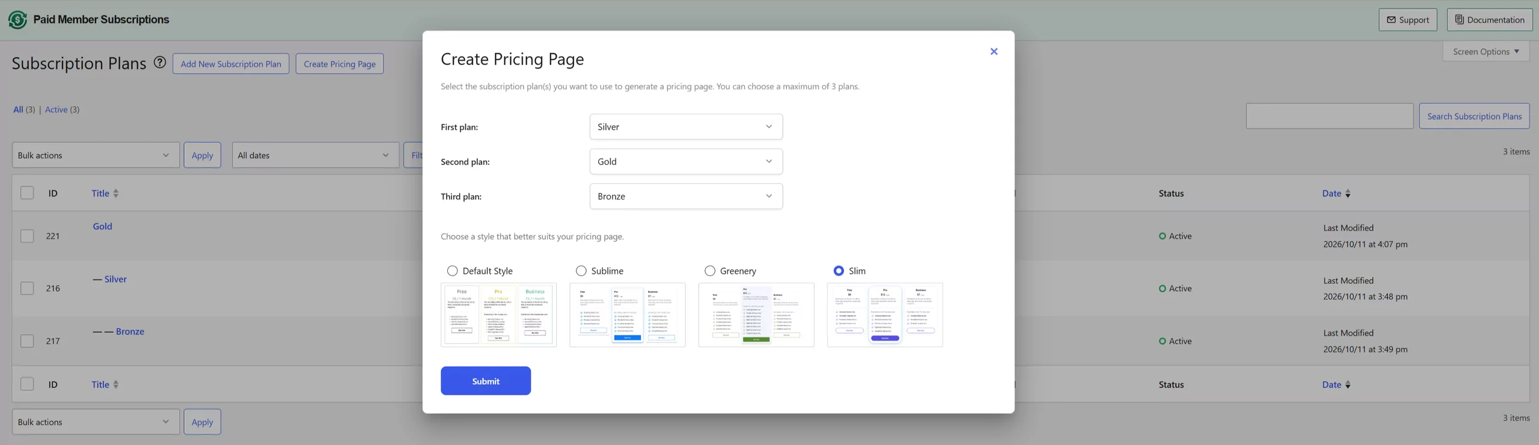The height and width of the screenshot is (445, 1539).
Task: Open the Silver plan title link
Action: pyautogui.click(x=115, y=279)
